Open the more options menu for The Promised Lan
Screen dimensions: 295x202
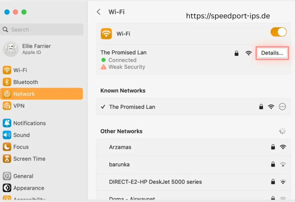coord(282,106)
